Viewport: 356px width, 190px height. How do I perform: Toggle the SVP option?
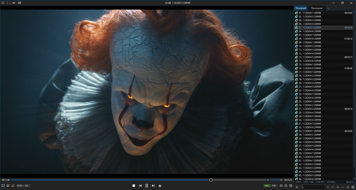click(274, 186)
